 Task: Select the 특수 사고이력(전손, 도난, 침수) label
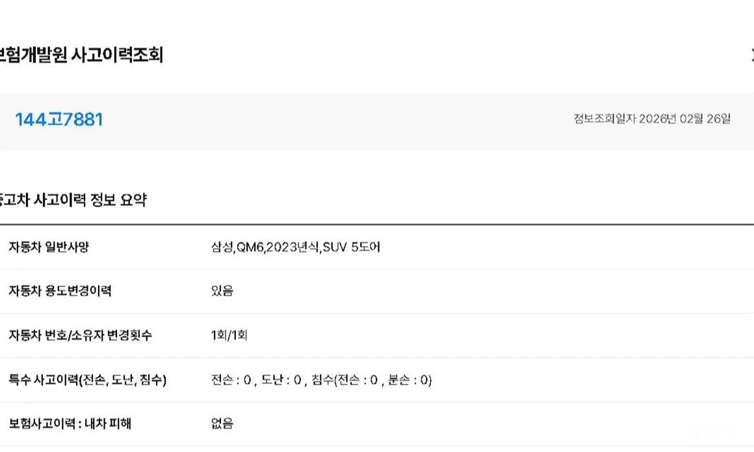(x=88, y=380)
